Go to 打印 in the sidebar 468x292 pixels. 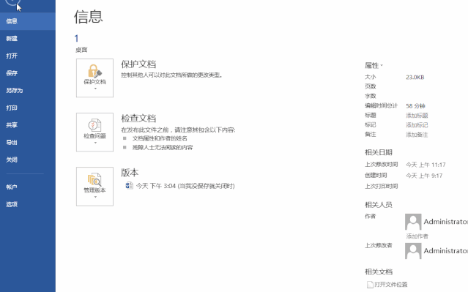27,108
